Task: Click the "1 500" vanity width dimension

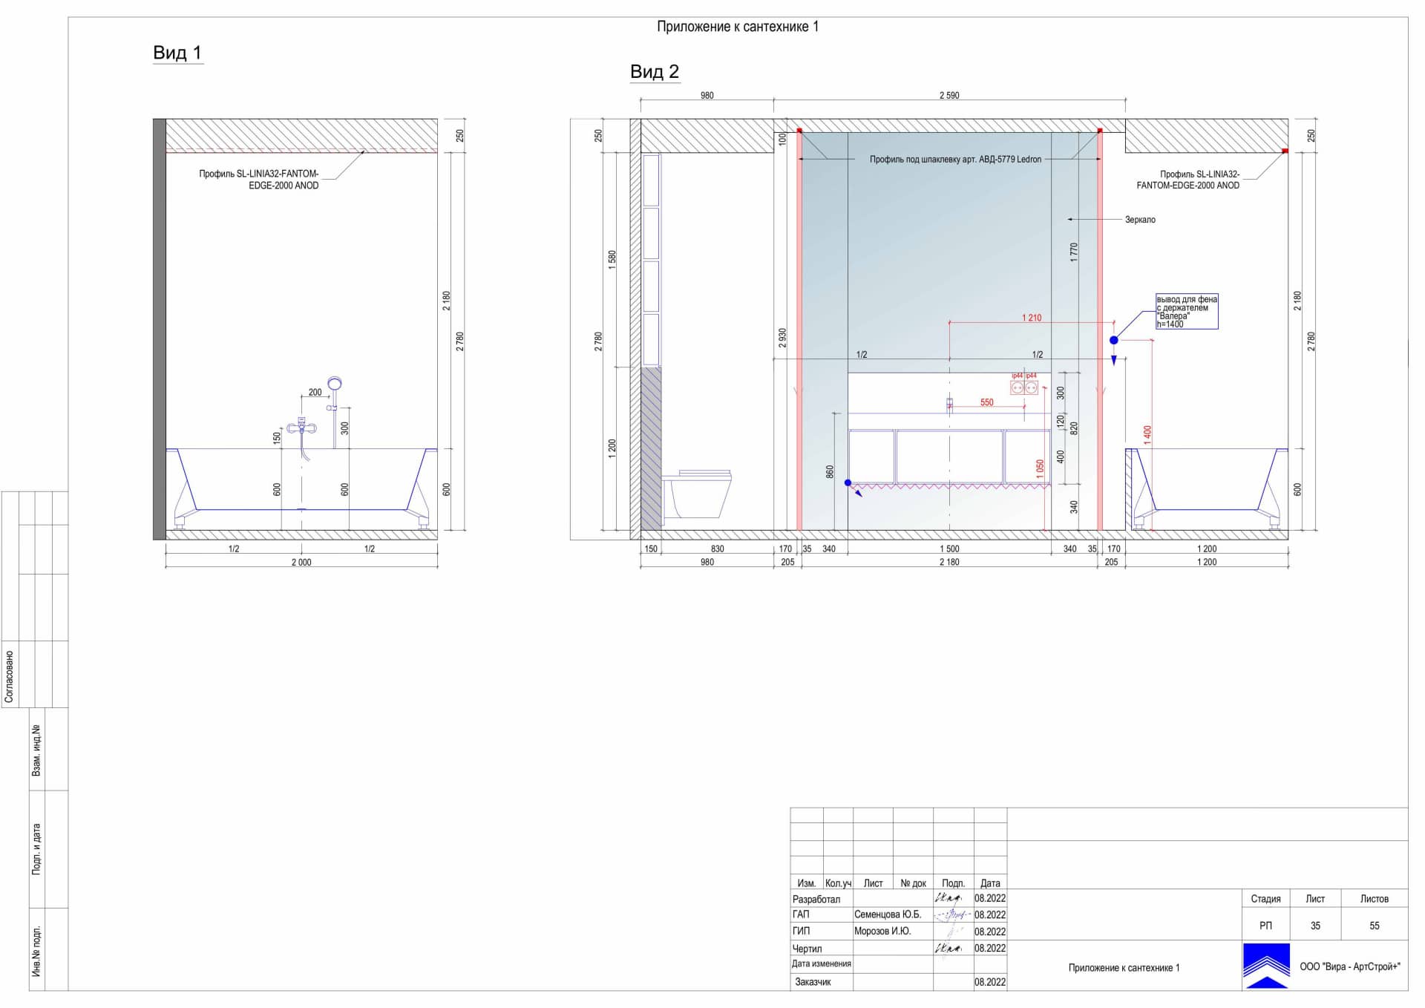Action: (x=949, y=549)
